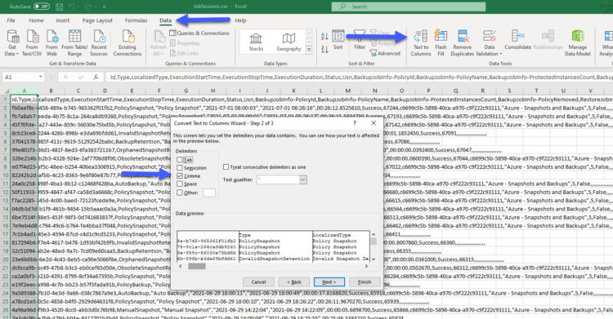Click Finish in the wizard
613x319 pixels.
365,282
